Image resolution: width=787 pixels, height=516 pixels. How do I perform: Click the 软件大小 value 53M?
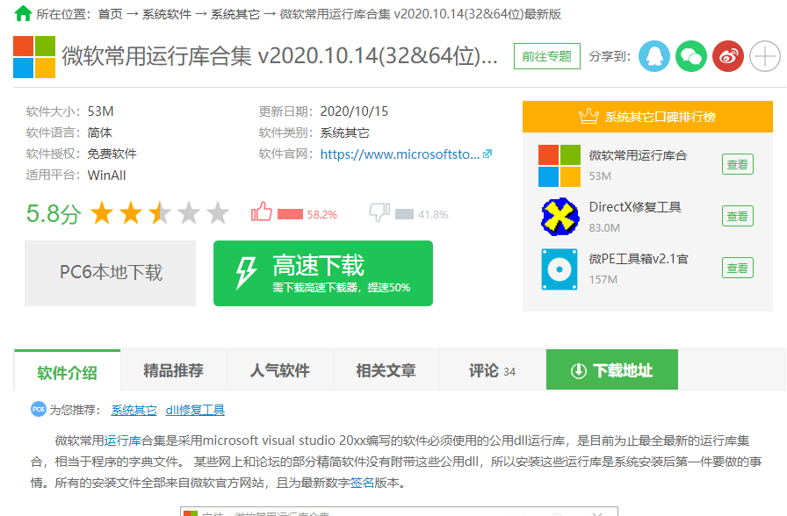pyautogui.click(x=100, y=111)
